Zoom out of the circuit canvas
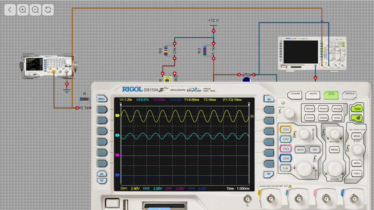This screenshot has width=374, height=210. [x=36, y=10]
